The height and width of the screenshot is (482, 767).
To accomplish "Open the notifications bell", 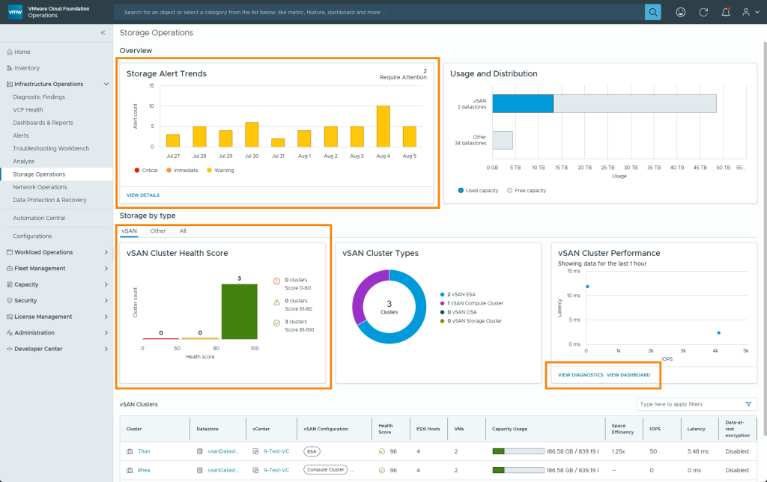I will tap(725, 12).
